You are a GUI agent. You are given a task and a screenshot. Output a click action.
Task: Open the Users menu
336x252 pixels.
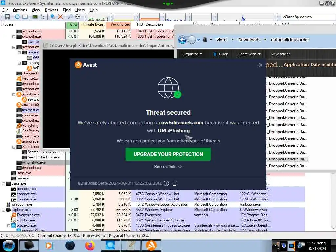(80, 10)
